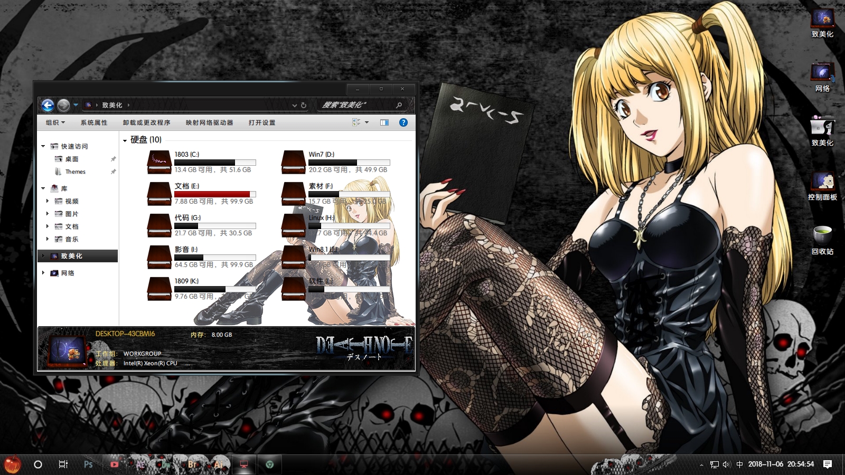Open the Action Center notification icon
This screenshot has width=845, height=475.
(x=828, y=464)
